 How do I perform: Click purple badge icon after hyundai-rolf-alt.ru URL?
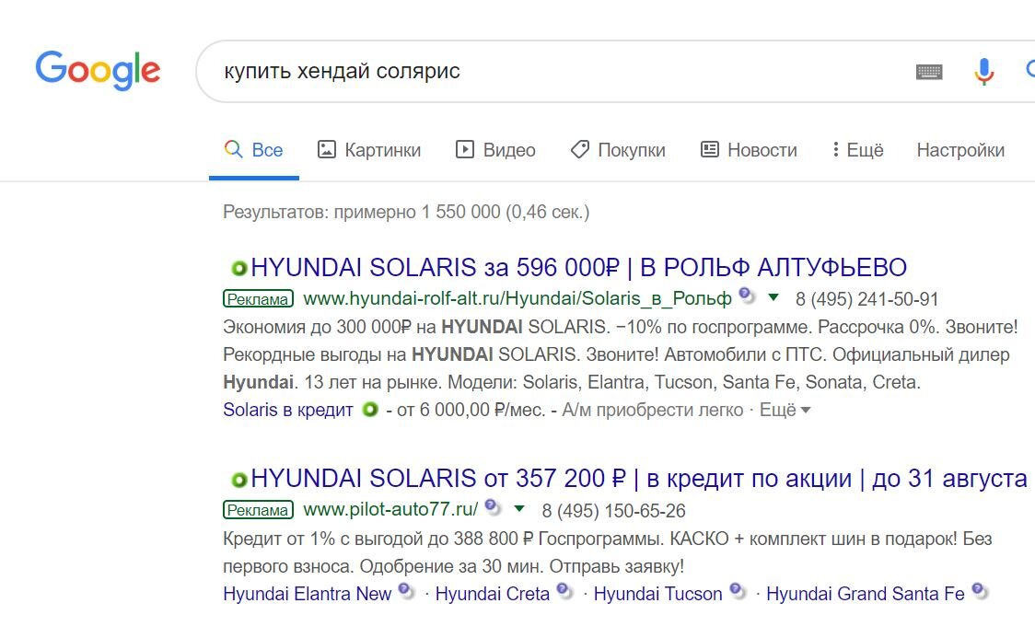pyautogui.click(x=747, y=296)
